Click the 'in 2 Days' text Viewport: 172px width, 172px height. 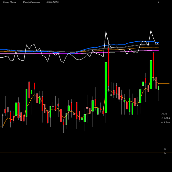click(x=165, y=122)
